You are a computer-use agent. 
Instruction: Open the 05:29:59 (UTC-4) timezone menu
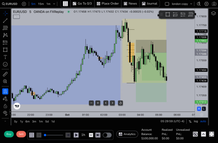tap(172, 121)
